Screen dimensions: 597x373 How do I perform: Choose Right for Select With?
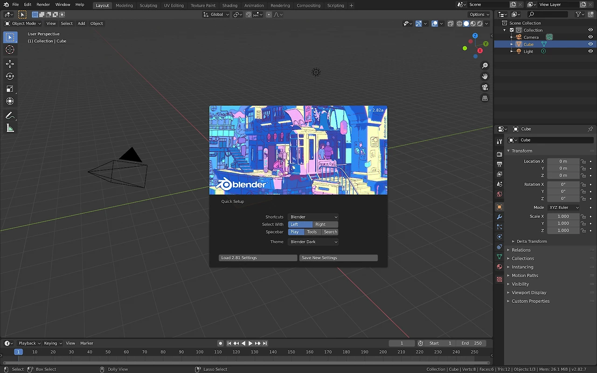tap(325, 224)
